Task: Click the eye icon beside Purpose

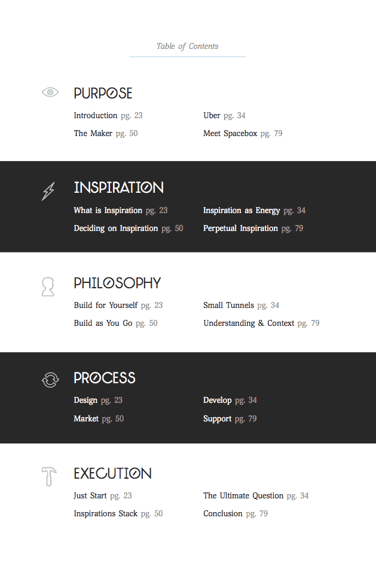Action: (50, 92)
